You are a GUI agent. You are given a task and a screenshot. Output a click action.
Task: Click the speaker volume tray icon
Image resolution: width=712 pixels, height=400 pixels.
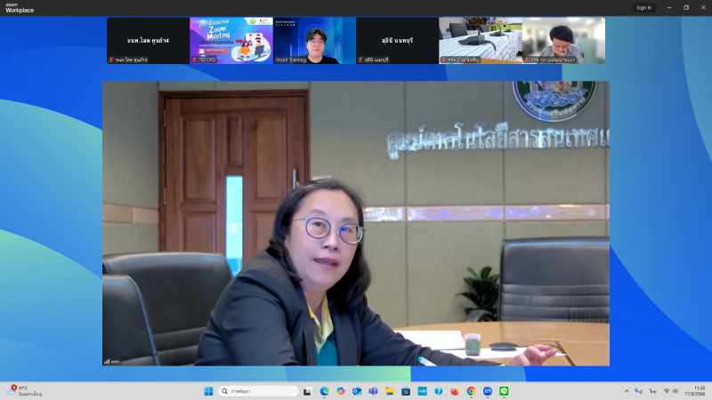click(676, 391)
